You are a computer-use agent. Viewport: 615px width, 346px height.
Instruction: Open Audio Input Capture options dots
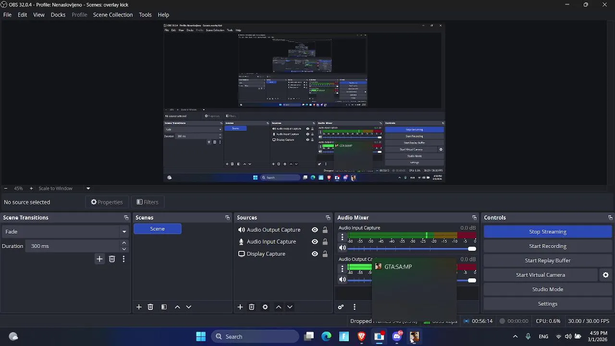(342, 237)
